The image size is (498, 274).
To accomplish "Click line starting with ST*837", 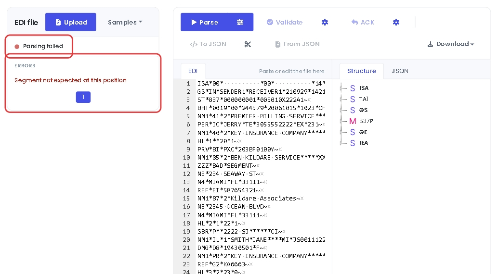I will pyautogui.click(x=254, y=100).
